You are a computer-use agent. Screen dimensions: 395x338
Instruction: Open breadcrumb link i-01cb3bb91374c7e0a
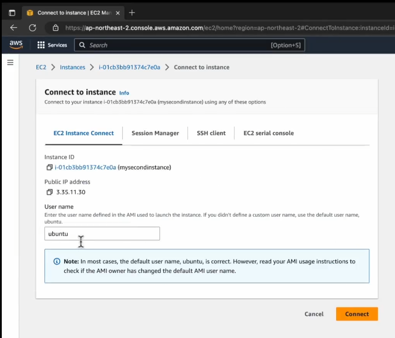click(x=130, y=67)
